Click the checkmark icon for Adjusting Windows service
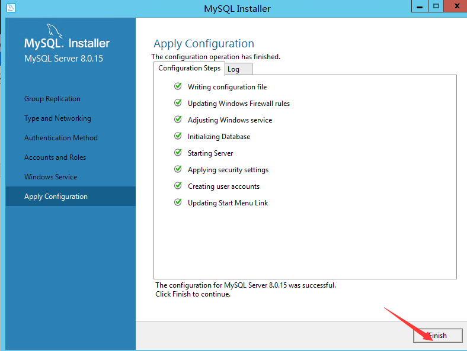The image size is (467, 351). tap(178, 120)
